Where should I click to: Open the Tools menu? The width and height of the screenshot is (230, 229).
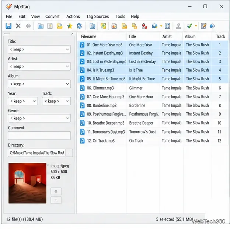pyautogui.click(x=120, y=17)
